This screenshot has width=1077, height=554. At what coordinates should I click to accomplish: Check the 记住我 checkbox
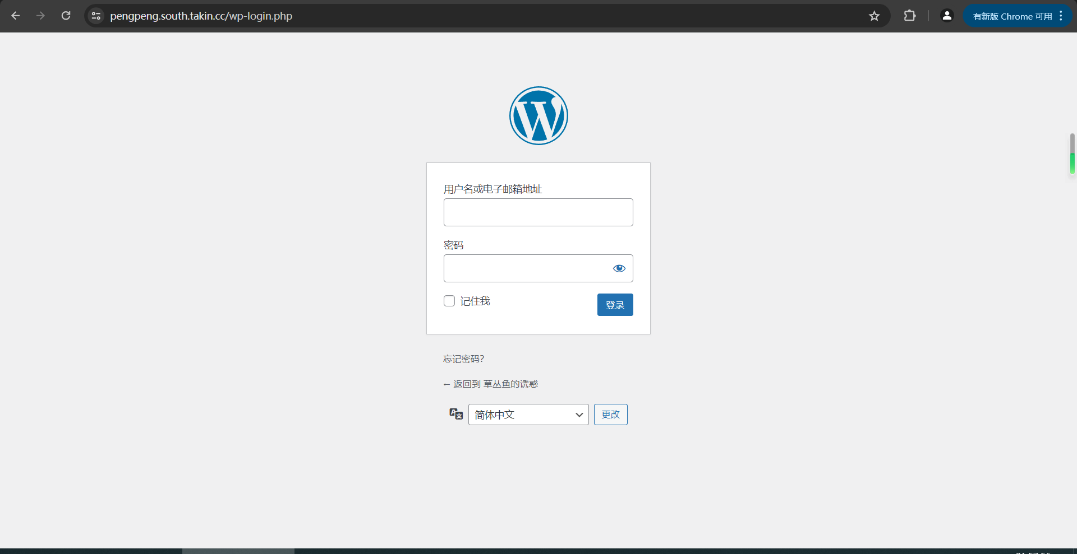click(x=449, y=301)
